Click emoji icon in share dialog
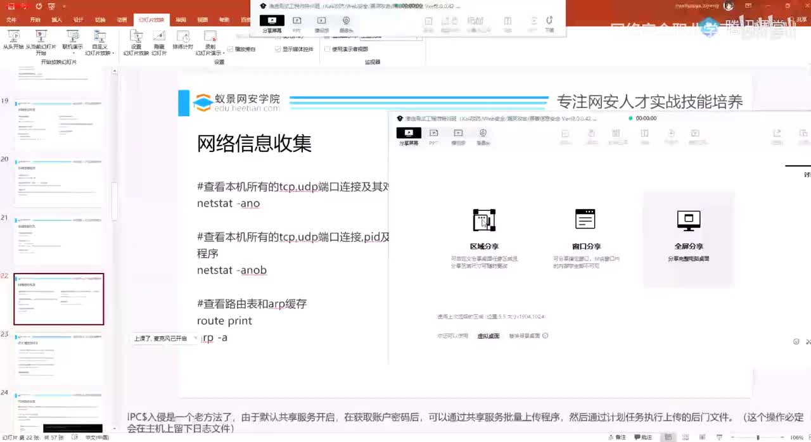 [796, 341]
